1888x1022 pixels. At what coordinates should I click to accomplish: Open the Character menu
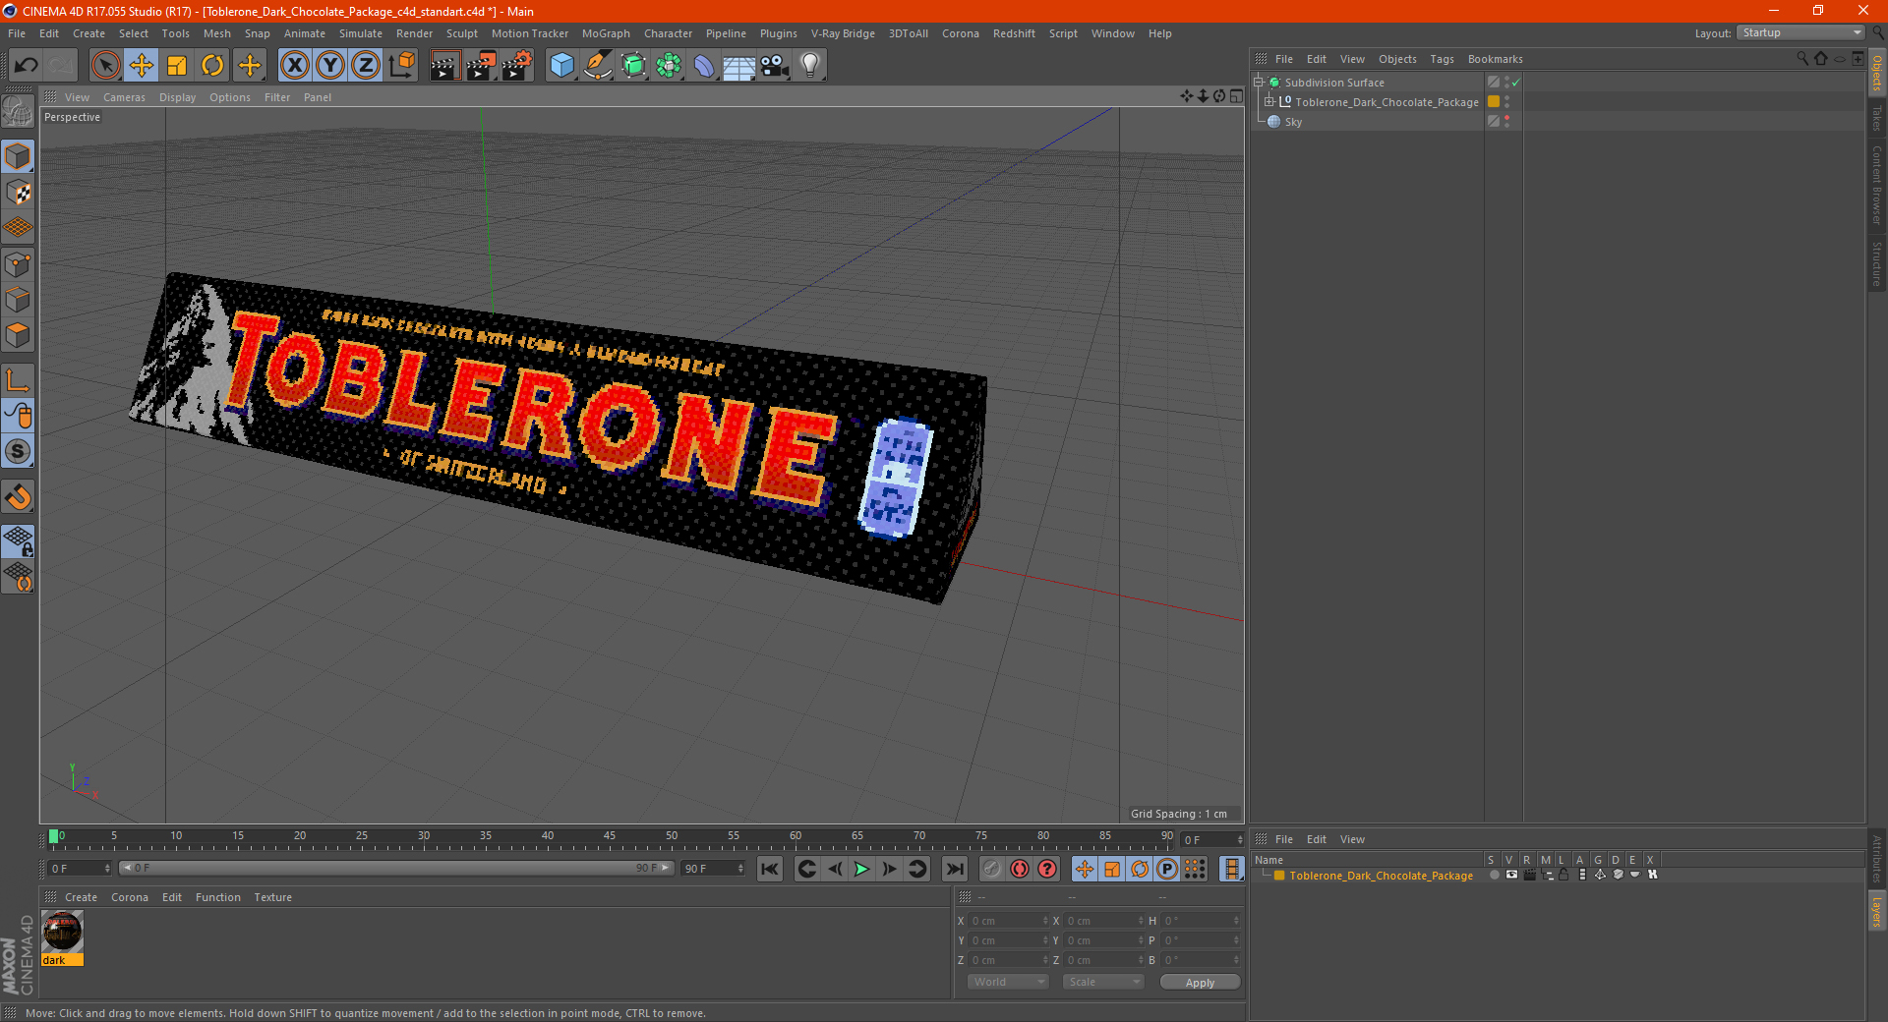(668, 33)
